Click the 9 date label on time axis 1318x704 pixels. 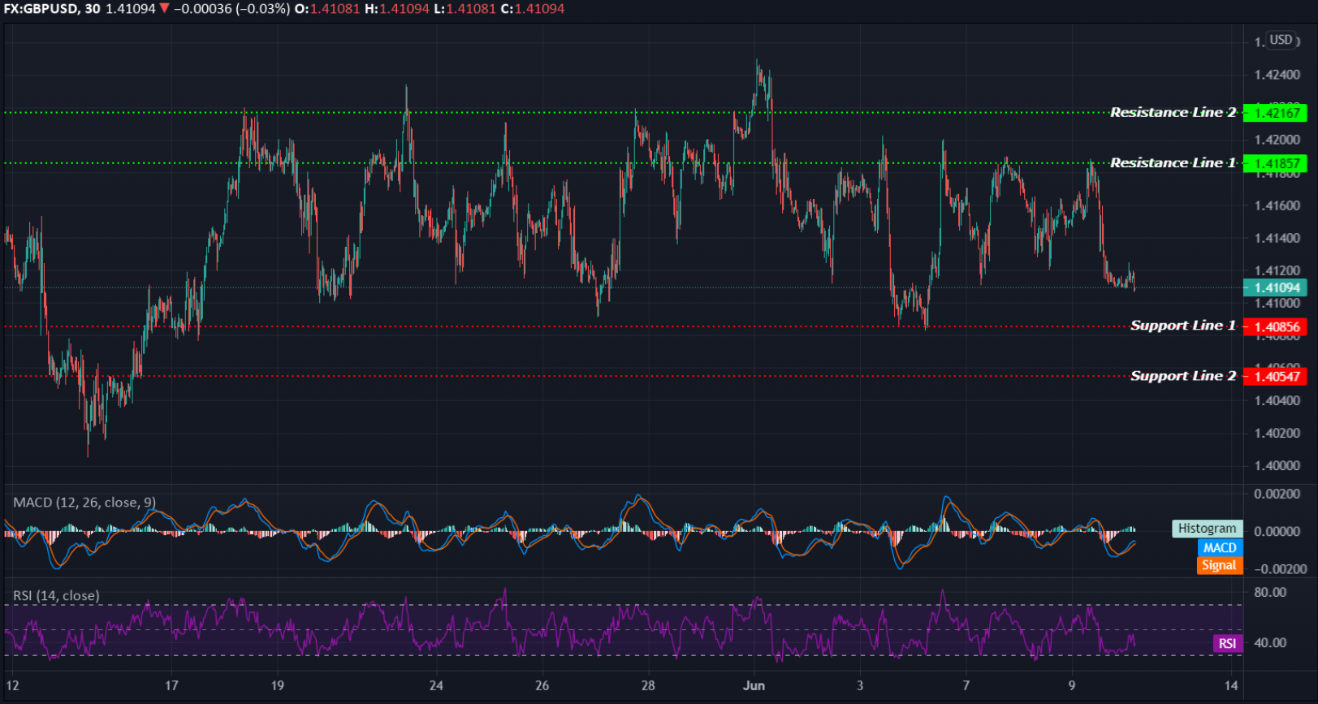tap(1072, 686)
